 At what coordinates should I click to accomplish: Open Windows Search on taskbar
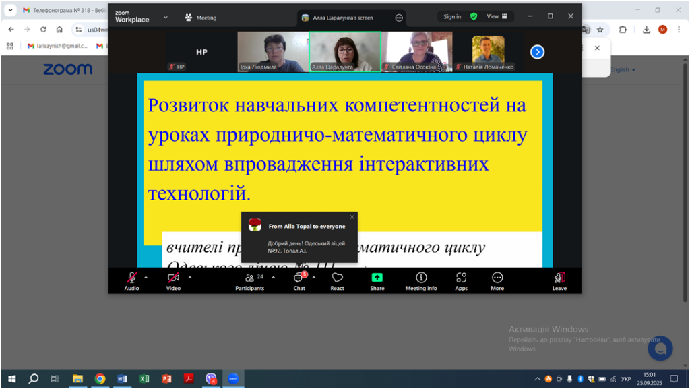coord(34,378)
